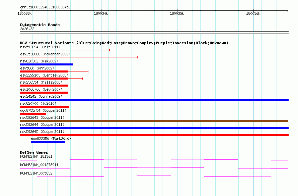Screen dimensions: 298x196
Task: Select the esv2299103 red loss bar
Action: click(44, 79)
